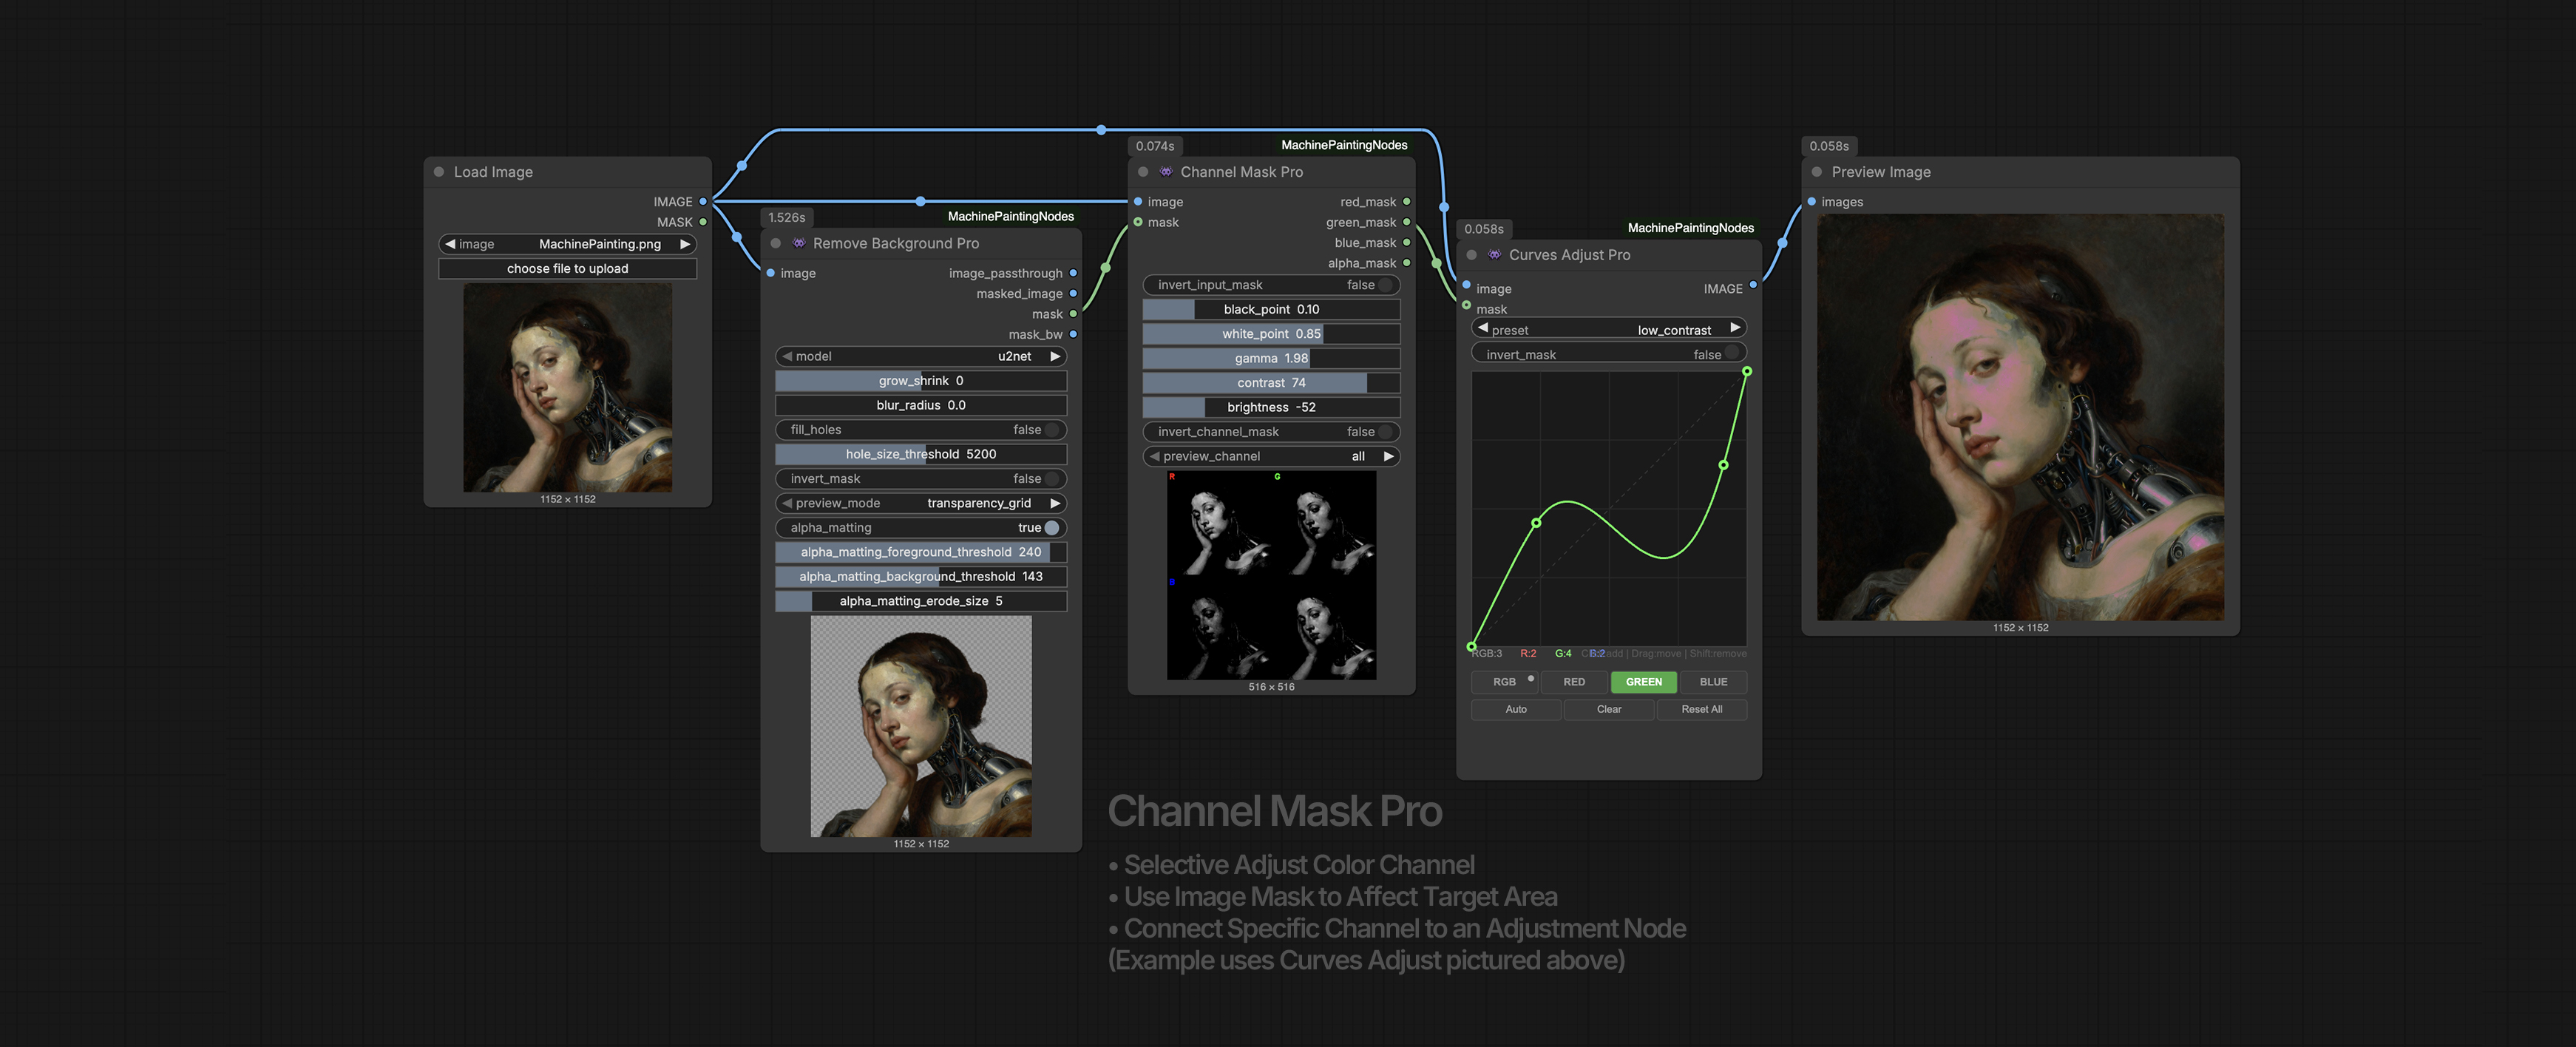Click next arrow on image file selector
This screenshot has height=1047, width=2576.
685,244
